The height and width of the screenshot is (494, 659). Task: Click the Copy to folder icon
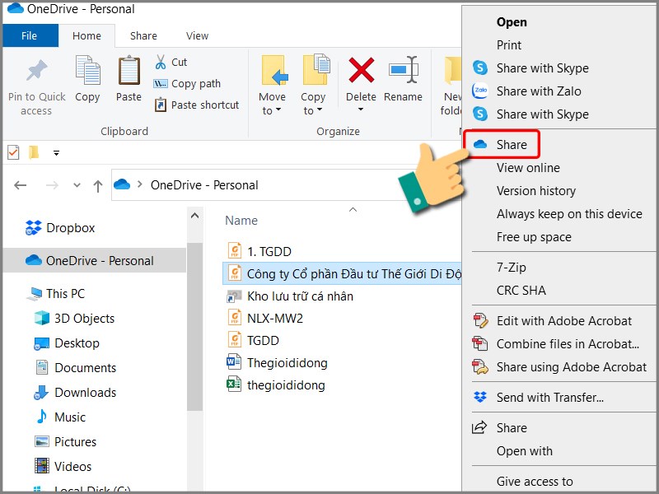[316, 69]
